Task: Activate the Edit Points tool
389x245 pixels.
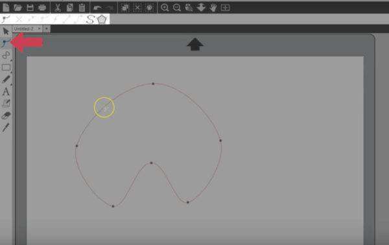Action: (5, 43)
